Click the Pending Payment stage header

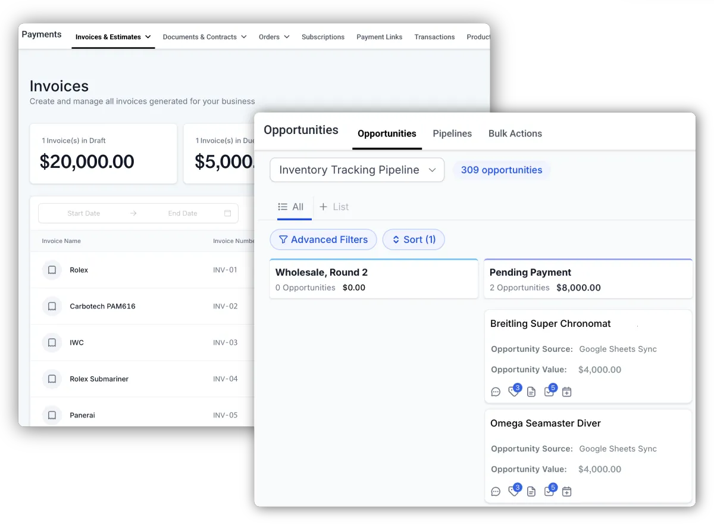click(588, 279)
